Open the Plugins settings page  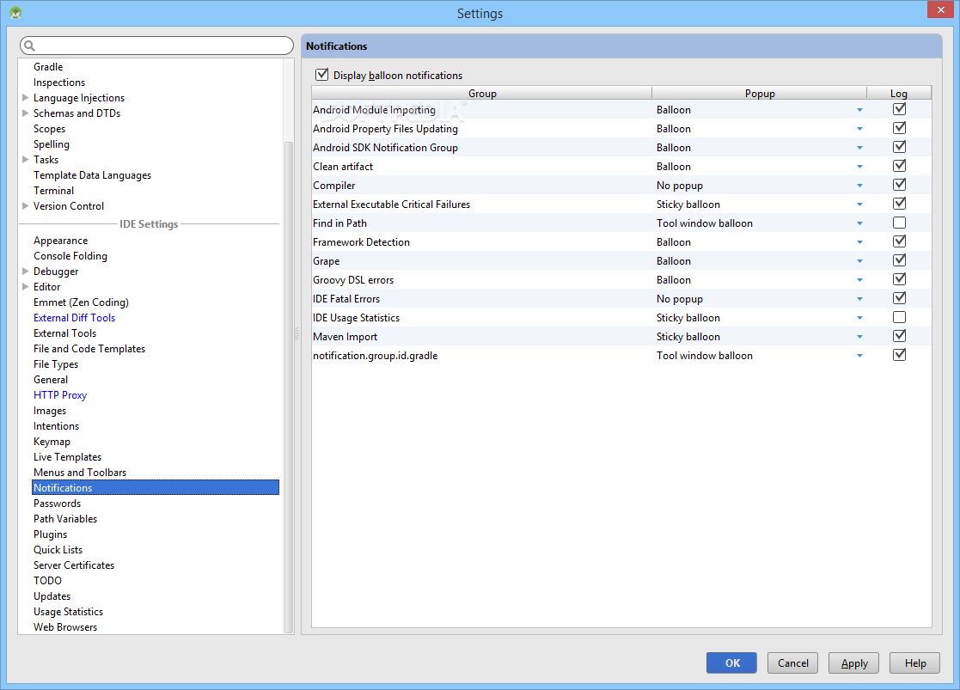(x=50, y=534)
